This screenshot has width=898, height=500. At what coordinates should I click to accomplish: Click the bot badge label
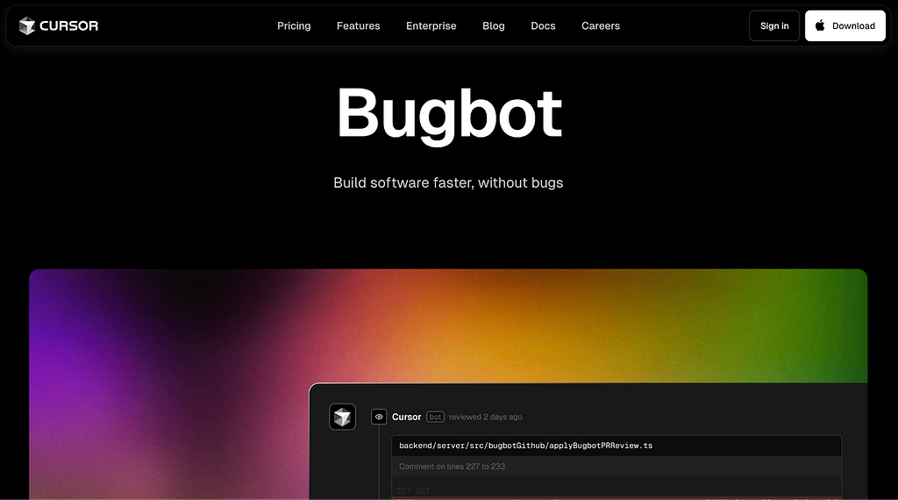[435, 417]
